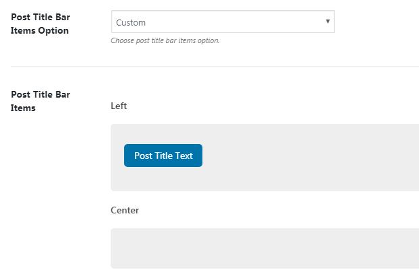Click the Left area above Post Title Text
Screen dimensions: 419x274
pyautogui.click(x=163, y=133)
